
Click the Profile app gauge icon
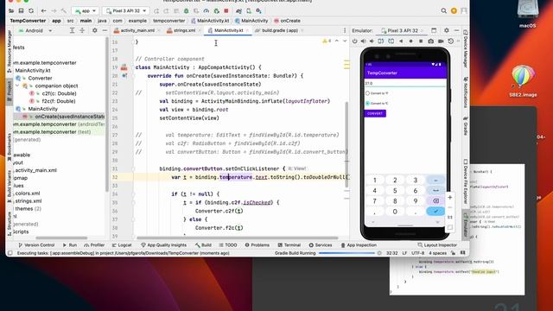pyautogui.click(x=207, y=11)
